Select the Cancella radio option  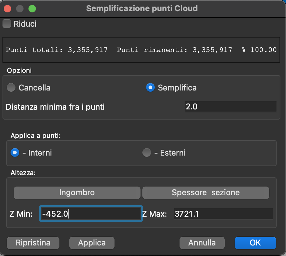click(x=11, y=88)
